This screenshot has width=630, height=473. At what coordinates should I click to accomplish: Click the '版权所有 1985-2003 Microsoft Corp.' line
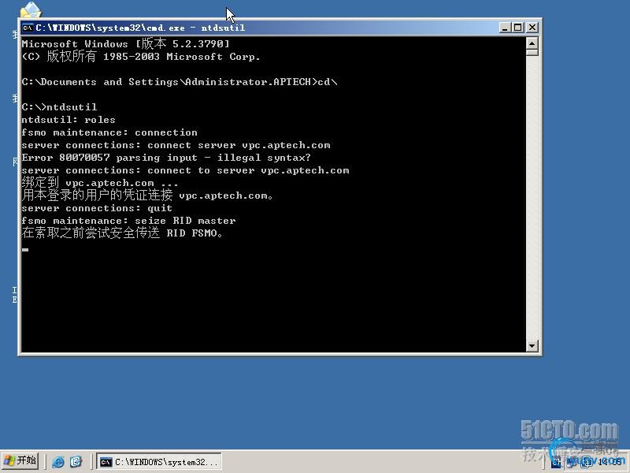tap(141, 56)
